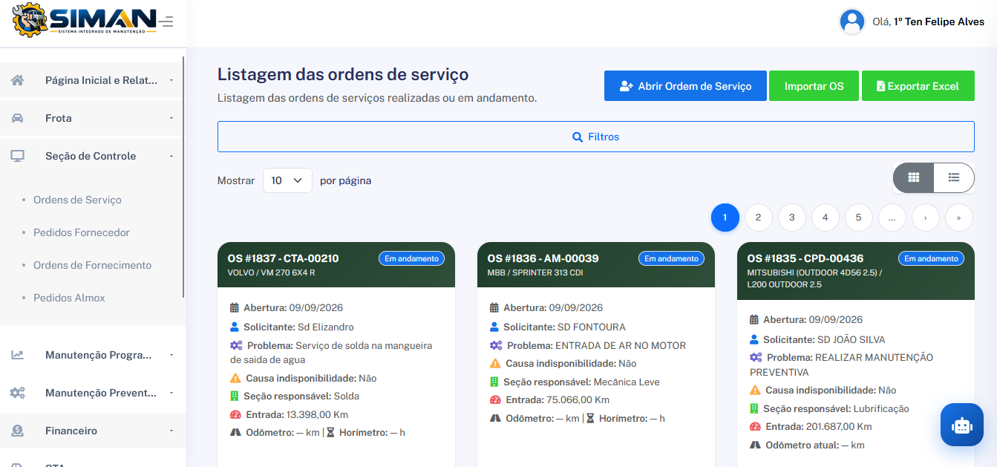
Task: Click the monitor icon beside Seção de Controle
Action: (x=18, y=156)
